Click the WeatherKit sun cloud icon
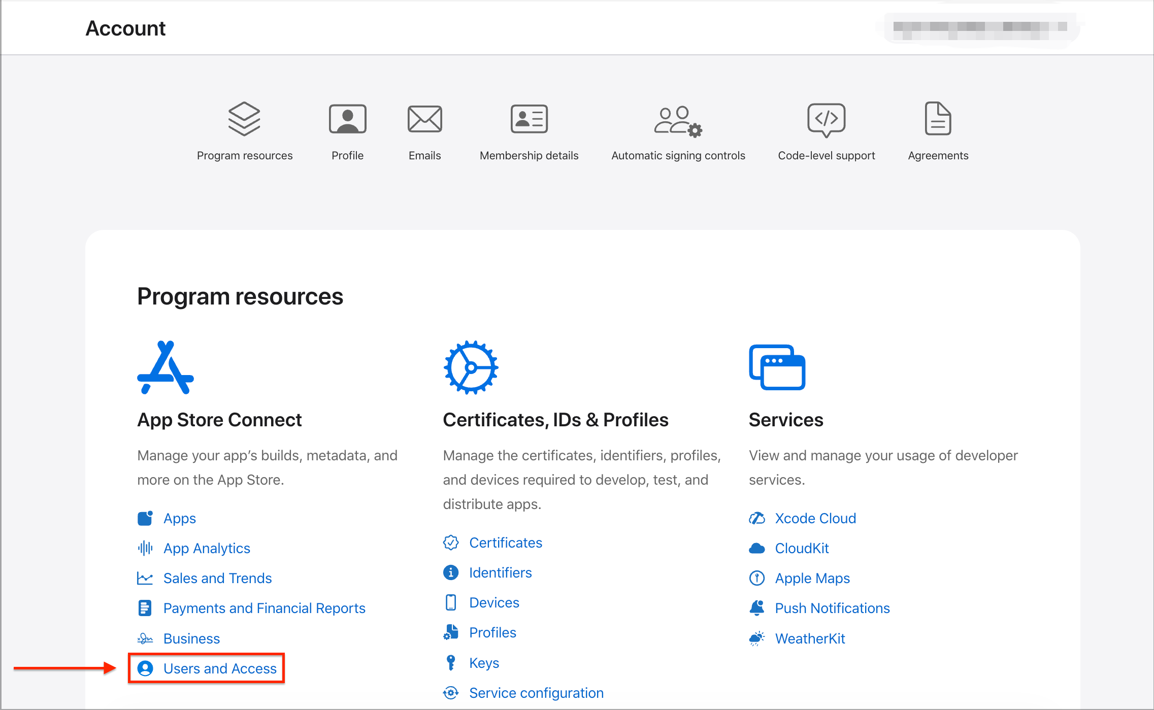This screenshot has width=1154, height=710. [x=757, y=638]
